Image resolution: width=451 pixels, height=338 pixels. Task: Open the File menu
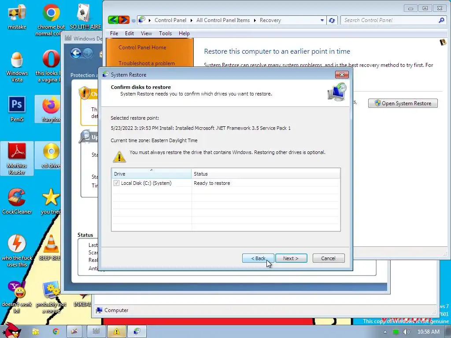(x=114, y=33)
